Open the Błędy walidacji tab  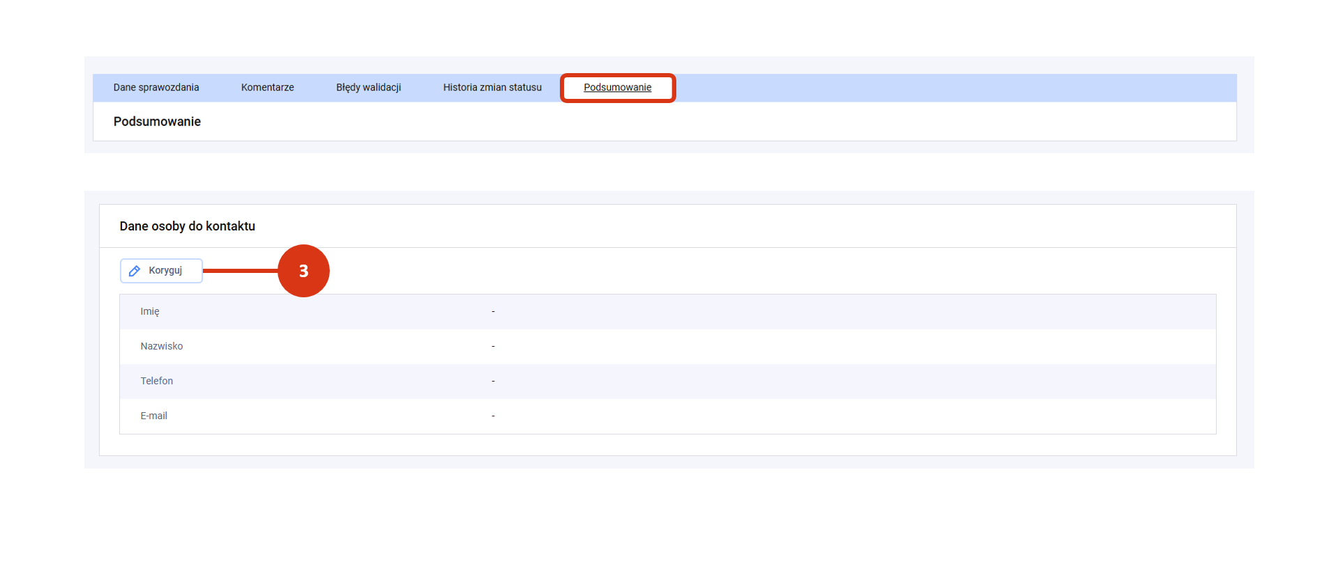click(x=368, y=88)
